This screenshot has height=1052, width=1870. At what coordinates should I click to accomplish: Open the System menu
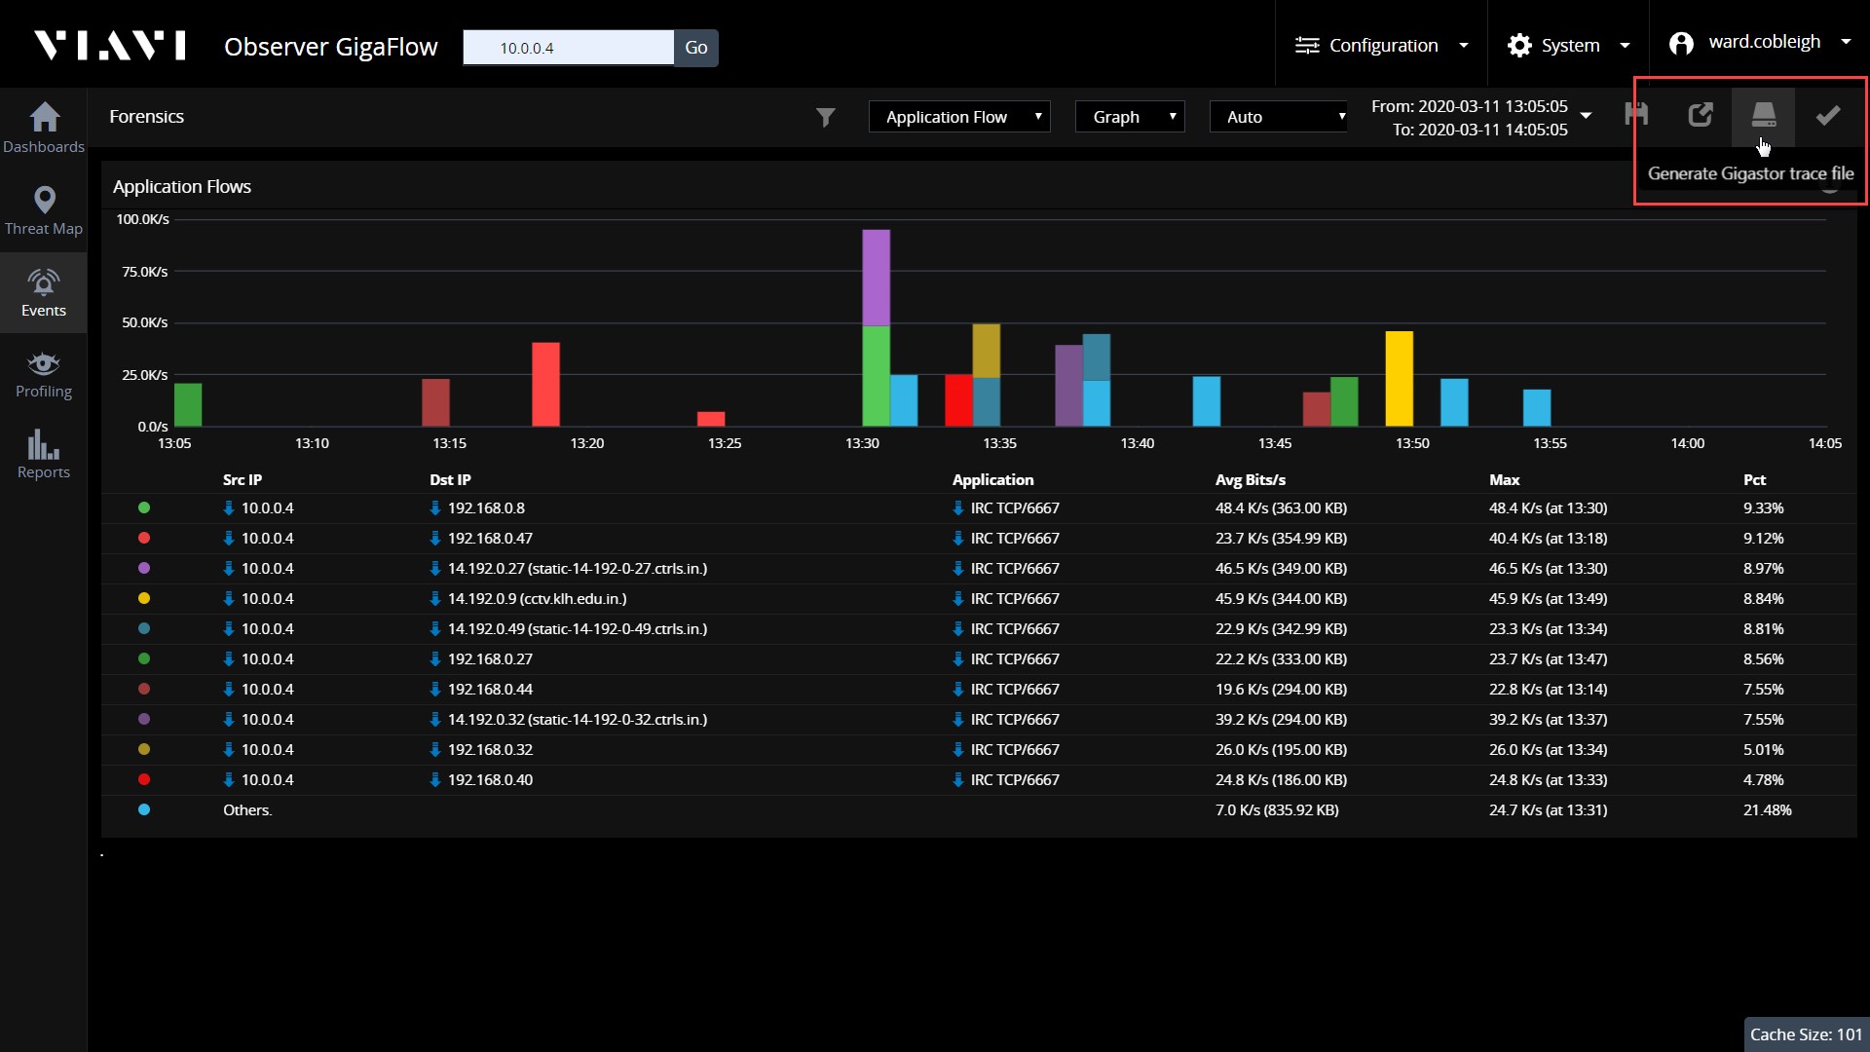[1567, 46]
